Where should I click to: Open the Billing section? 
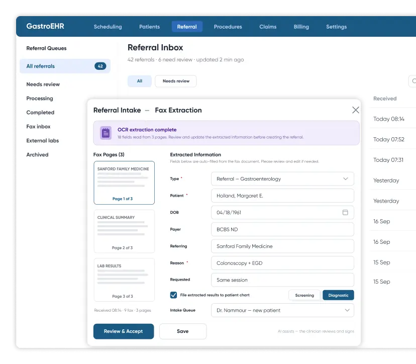pyautogui.click(x=301, y=27)
